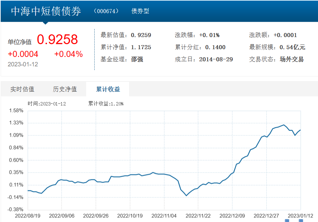Click the chart line's peak in early January
Viewport: 318px width, 222px height.
284,125
